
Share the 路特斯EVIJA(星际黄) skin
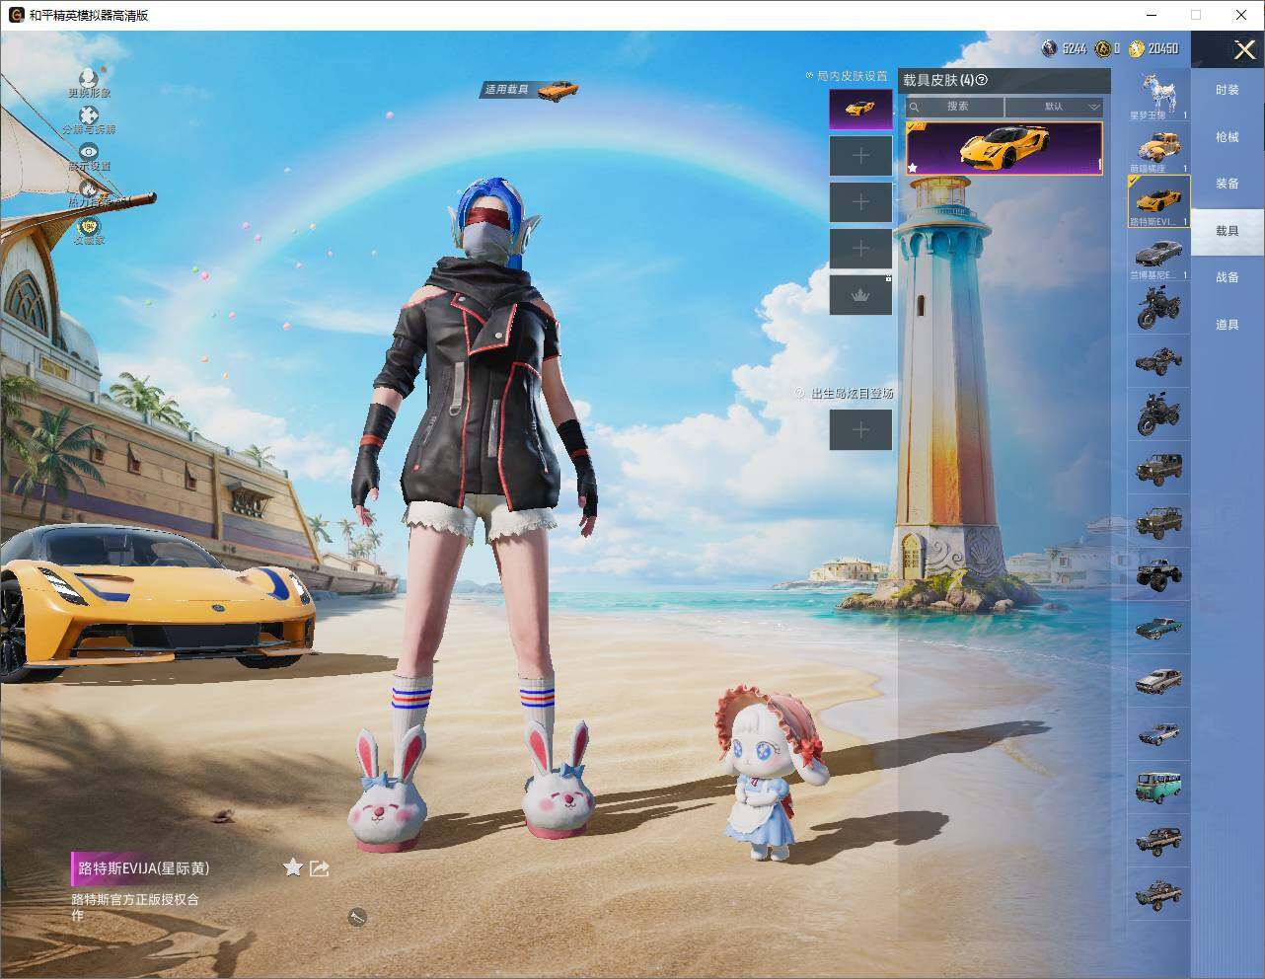(x=319, y=868)
